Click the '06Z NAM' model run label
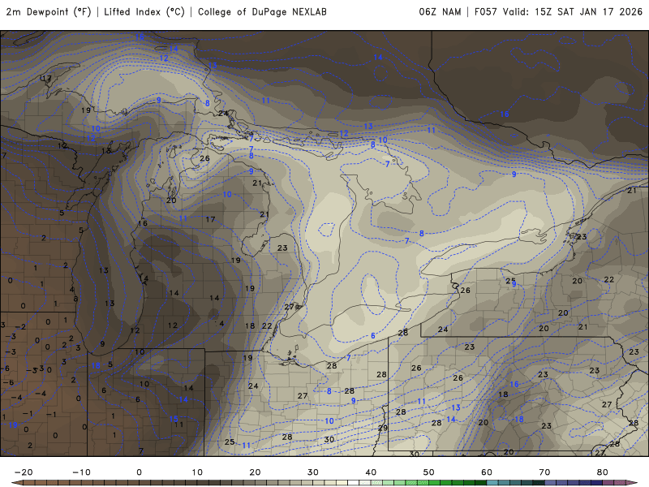Image resolution: width=649 pixels, height=487 pixels. (x=440, y=12)
